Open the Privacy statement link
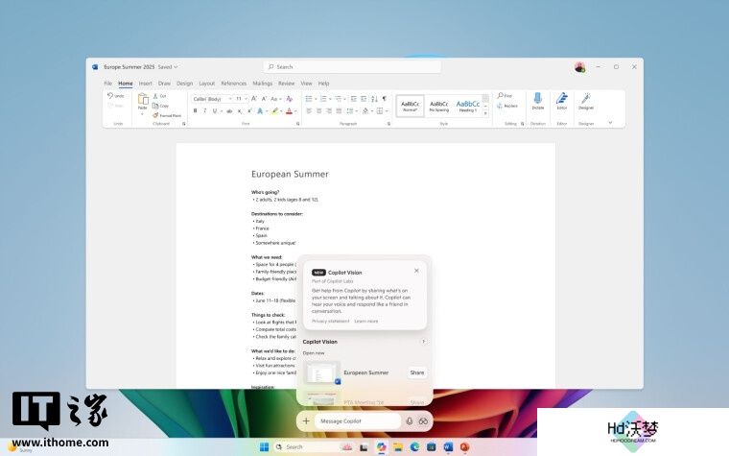This screenshot has height=456, width=729. coord(330,321)
